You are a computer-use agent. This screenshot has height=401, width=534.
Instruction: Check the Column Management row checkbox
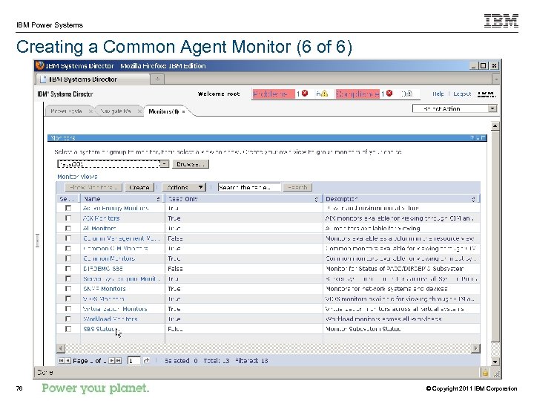coord(68,238)
